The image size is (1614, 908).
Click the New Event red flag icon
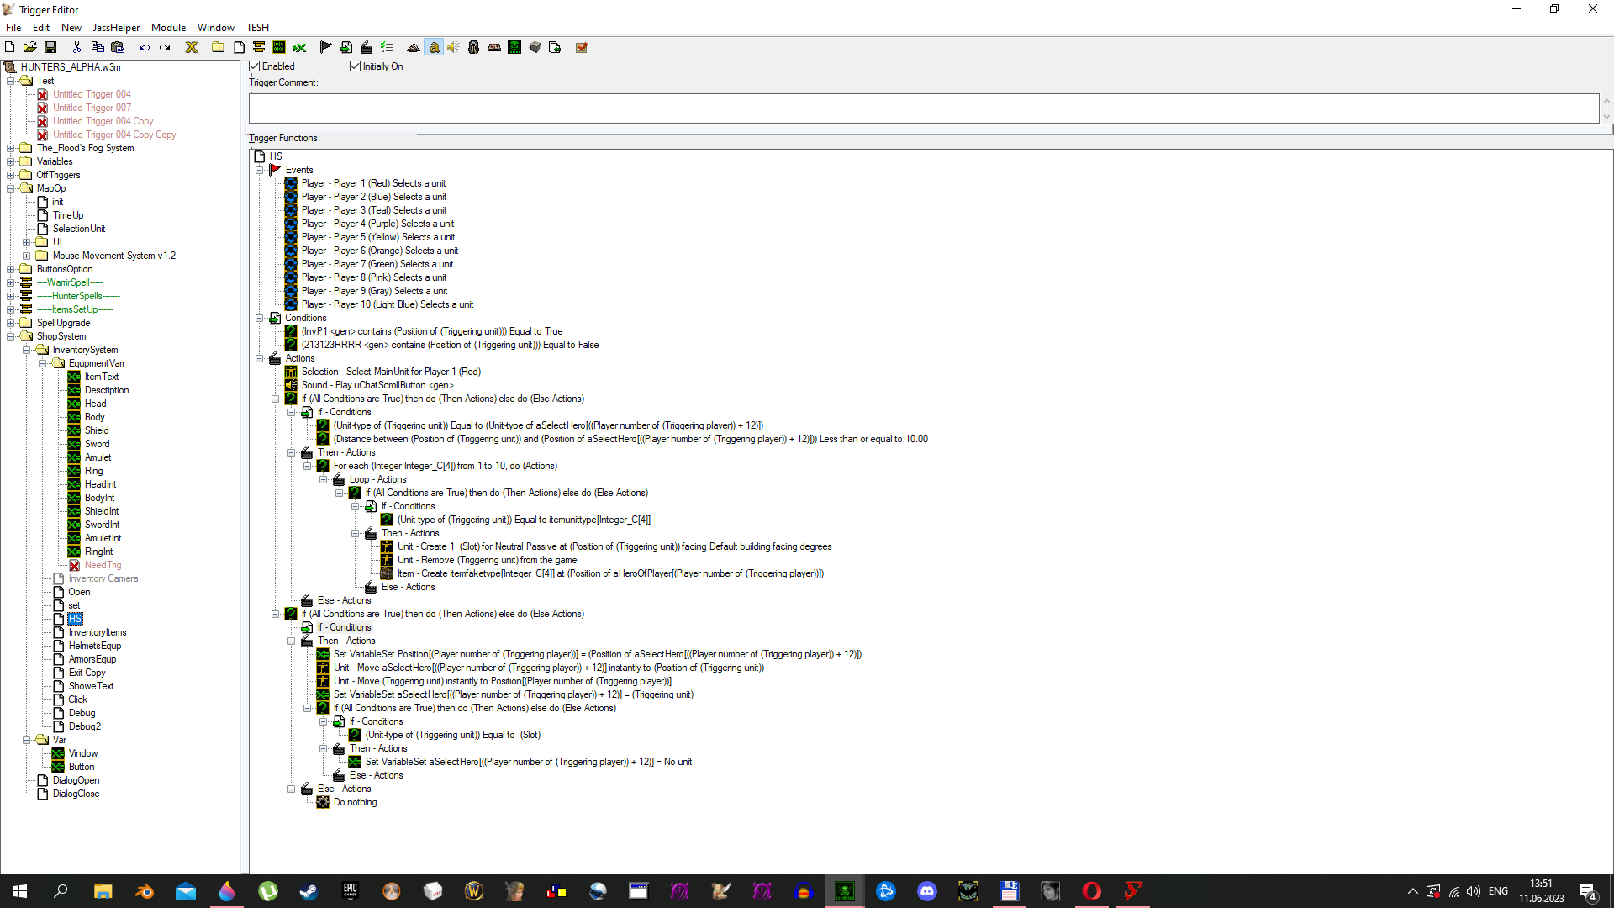(325, 47)
